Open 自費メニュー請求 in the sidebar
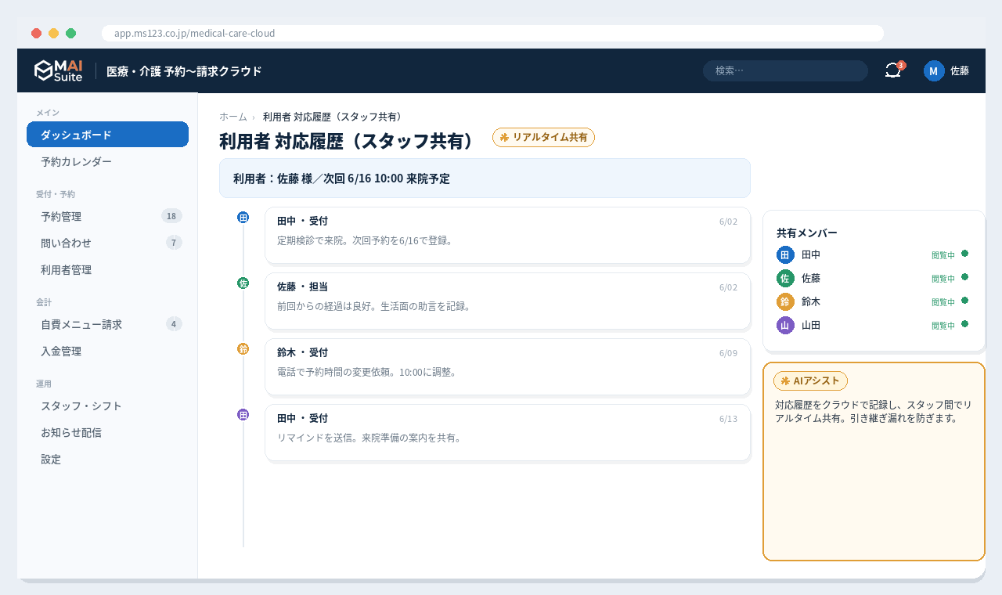 (x=107, y=324)
